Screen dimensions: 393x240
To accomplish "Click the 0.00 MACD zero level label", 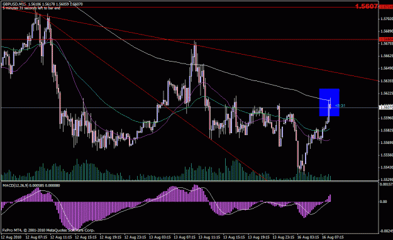I will pos(384,202).
